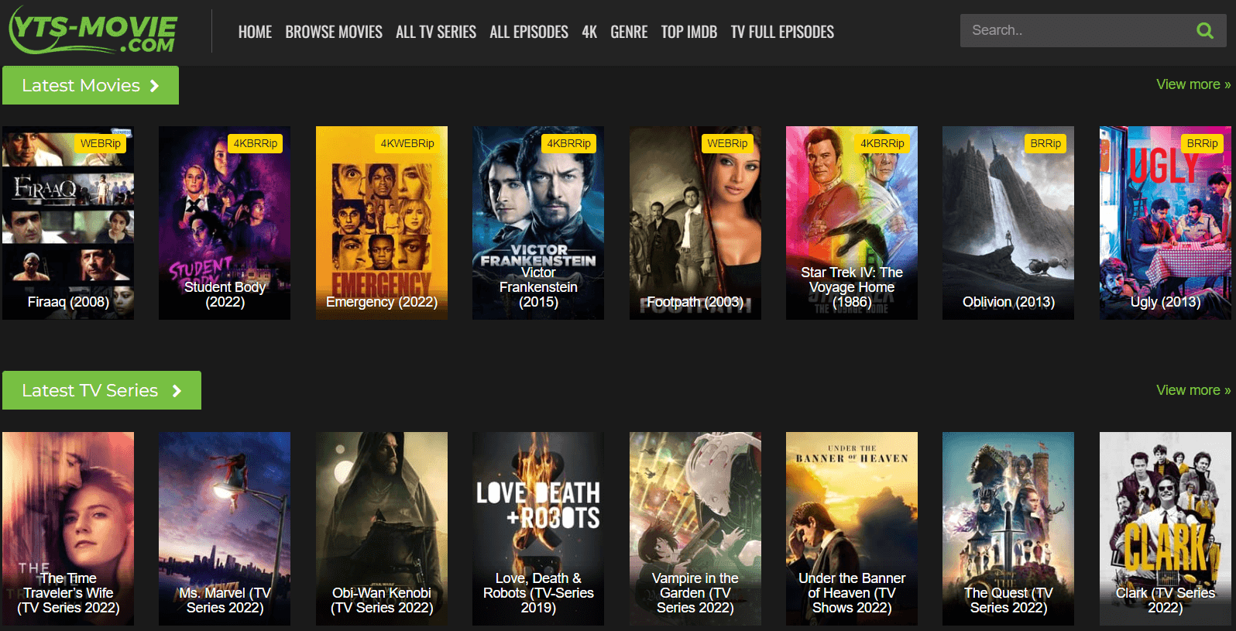Image resolution: width=1236 pixels, height=631 pixels.
Task: Open Victor Frankenstein (2015) poster
Action: [x=538, y=223]
